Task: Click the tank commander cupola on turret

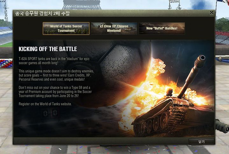Action: pos(169,92)
